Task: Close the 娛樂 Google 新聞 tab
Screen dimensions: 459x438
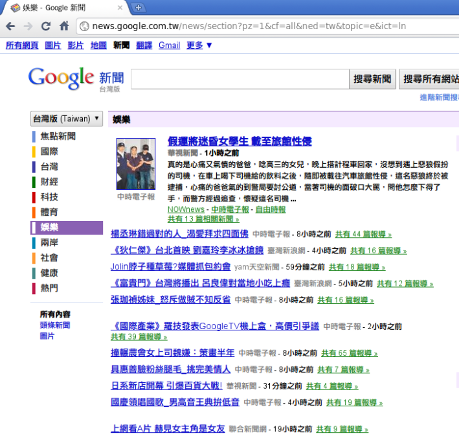Action: pyautogui.click(x=119, y=8)
